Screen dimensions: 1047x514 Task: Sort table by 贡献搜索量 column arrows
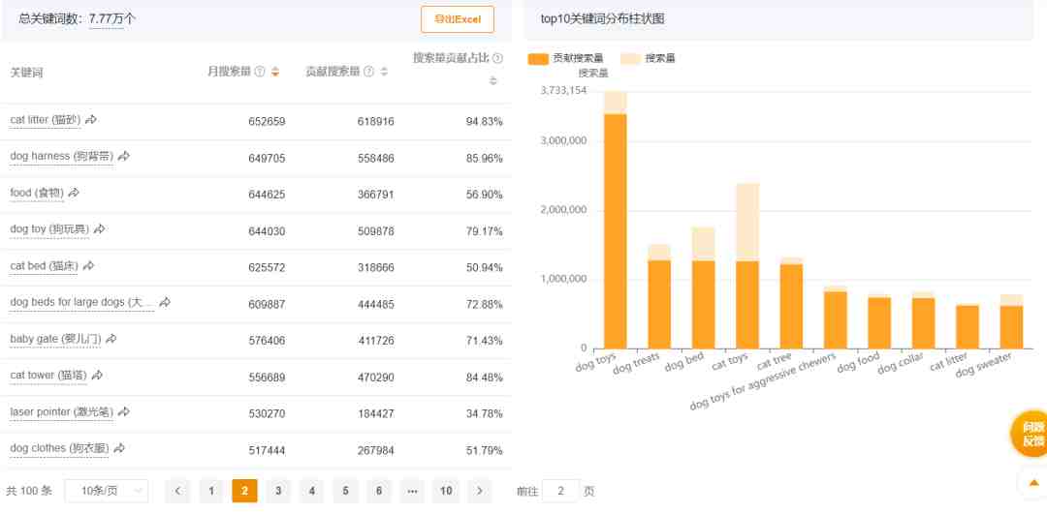click(384, 72)
